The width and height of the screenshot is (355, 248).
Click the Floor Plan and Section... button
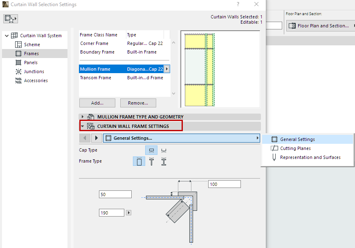coord(321,26)
